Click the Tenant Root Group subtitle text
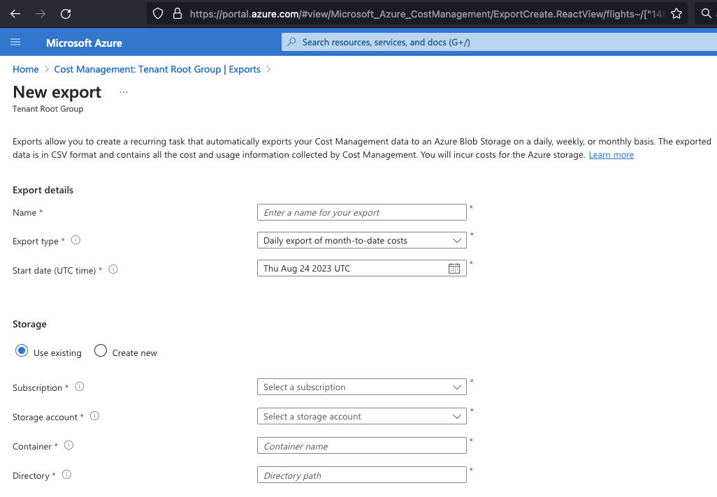The width and height of the screenshot is (717, 497). [x=48, y=109]
